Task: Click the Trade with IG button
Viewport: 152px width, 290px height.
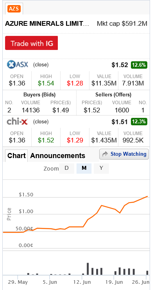Action: 32,43
